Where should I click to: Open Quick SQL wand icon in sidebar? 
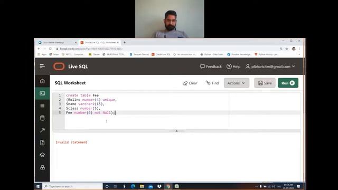tap(42, 130)
